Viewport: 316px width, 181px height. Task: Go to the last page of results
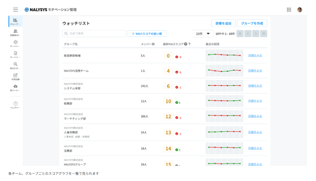(x=263, y=33)
